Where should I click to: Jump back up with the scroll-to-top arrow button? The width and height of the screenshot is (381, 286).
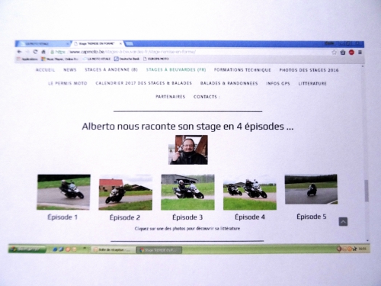pos(343,222)
